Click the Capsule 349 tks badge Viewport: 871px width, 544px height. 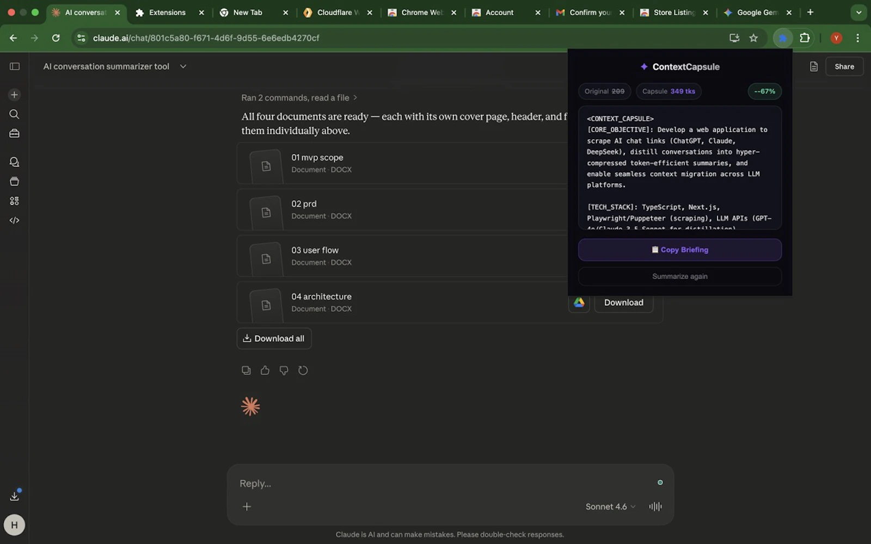tap(668, 91)
